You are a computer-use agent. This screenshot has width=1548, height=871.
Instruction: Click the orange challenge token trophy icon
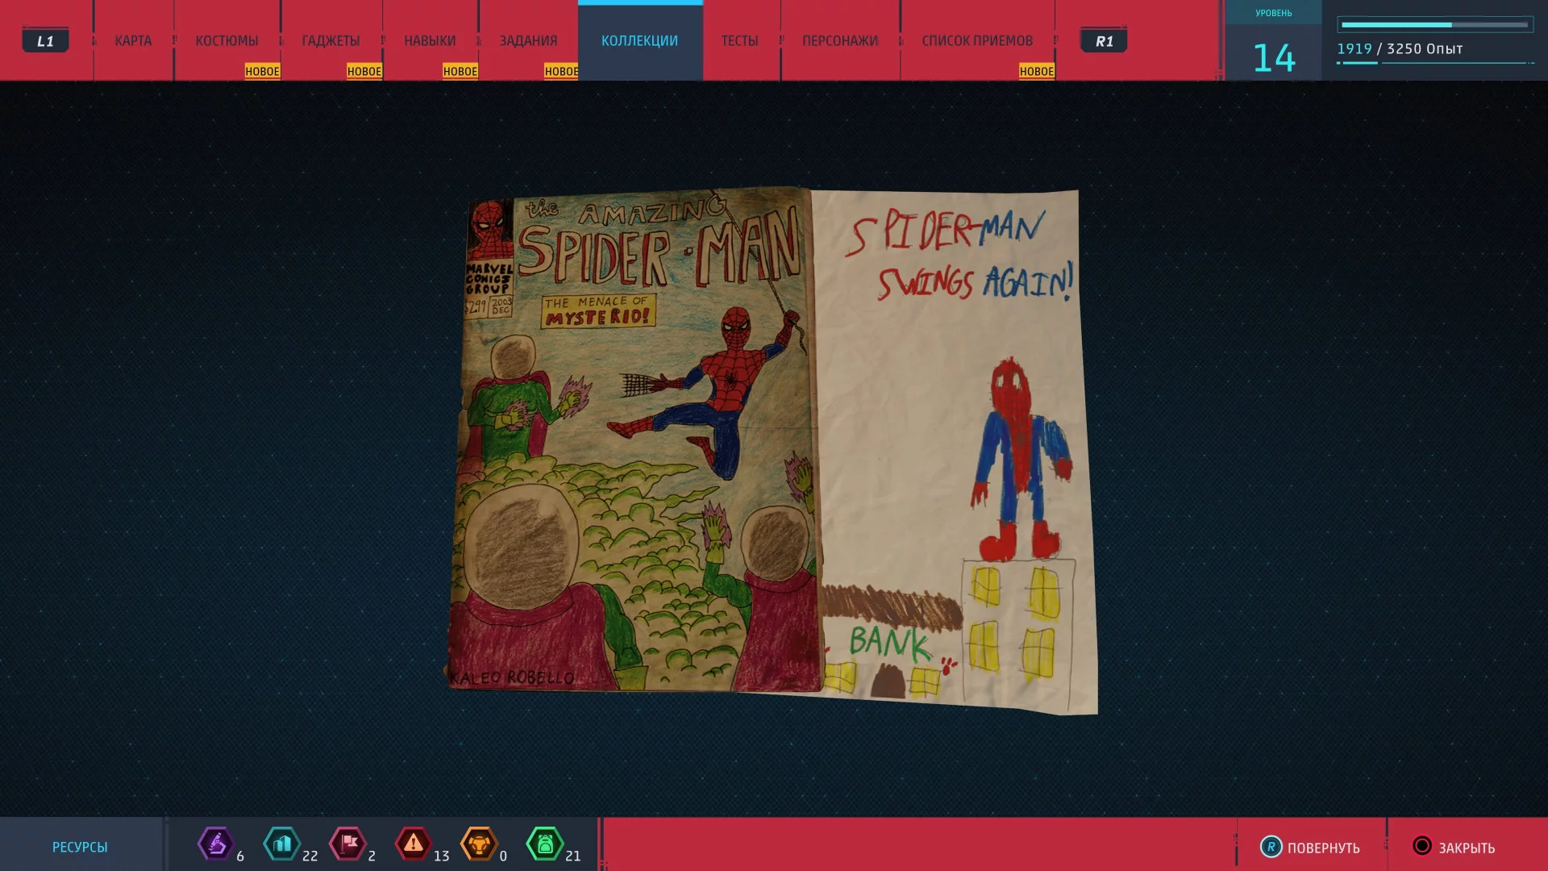click(479, 844)
